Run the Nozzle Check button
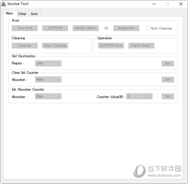188x184 pixels. click(x=86, y=28)
